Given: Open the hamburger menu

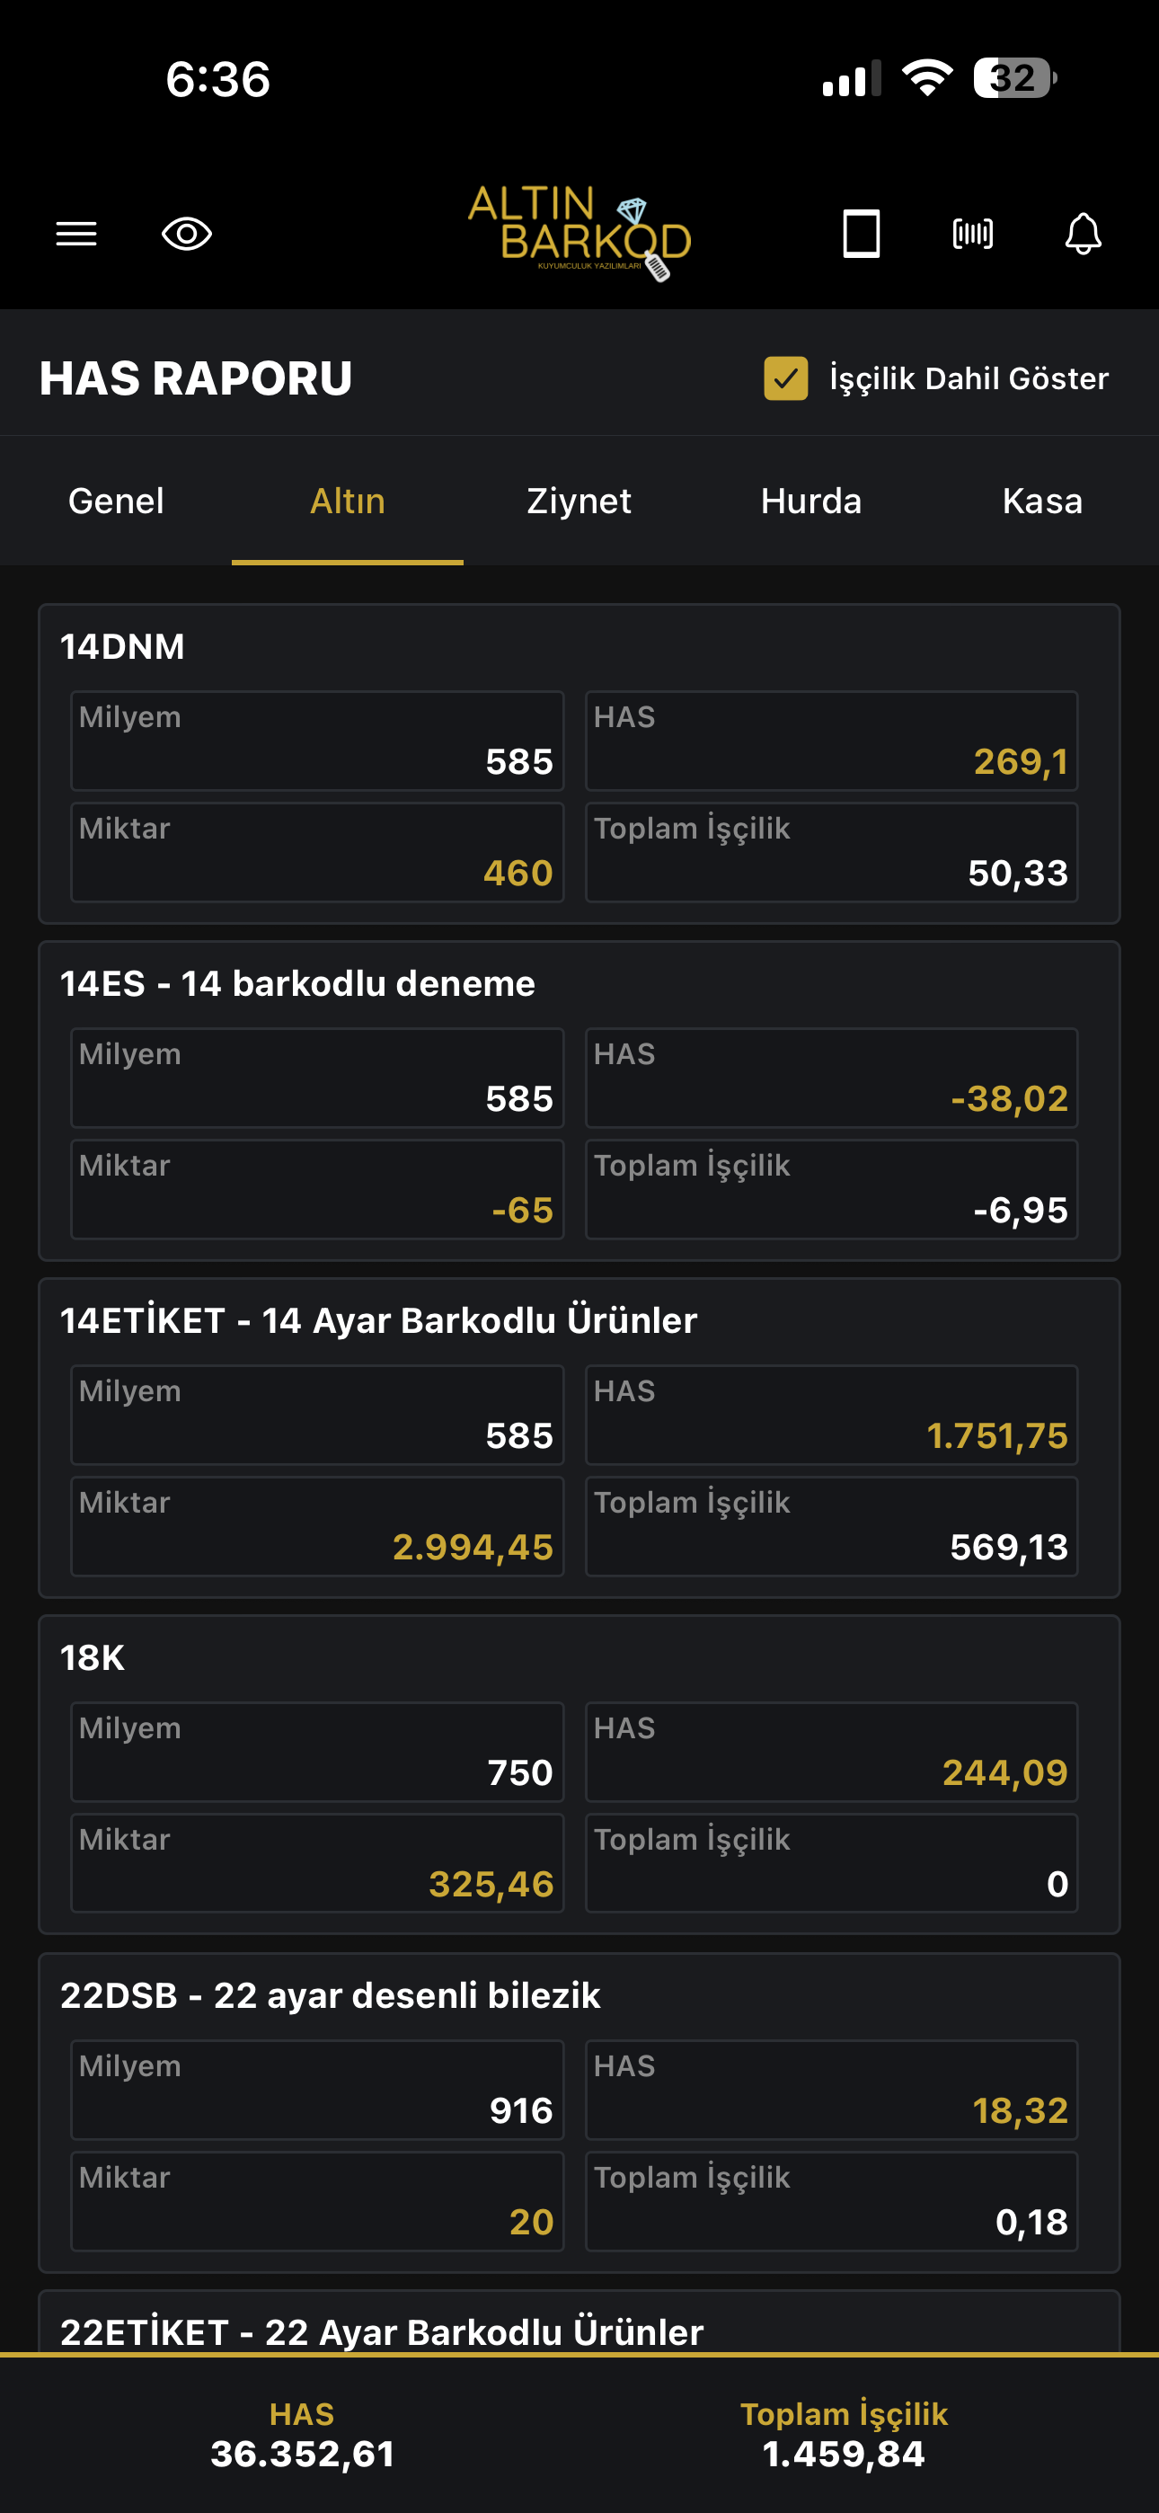Looking at the screenshot, I should click(x=76, y=234).
